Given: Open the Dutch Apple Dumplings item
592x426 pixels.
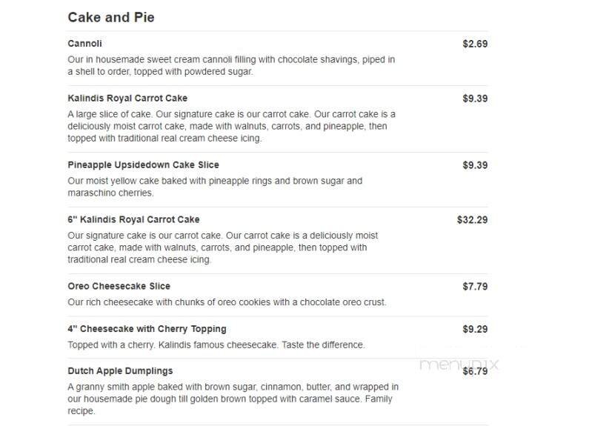Looking at the screenshot, I should pyautogui.click(x=120, y=371).
